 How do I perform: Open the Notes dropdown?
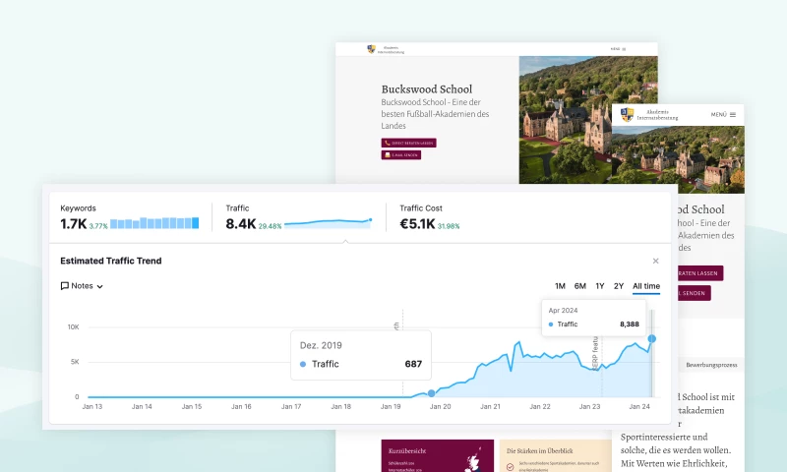(x=82, y=286)
